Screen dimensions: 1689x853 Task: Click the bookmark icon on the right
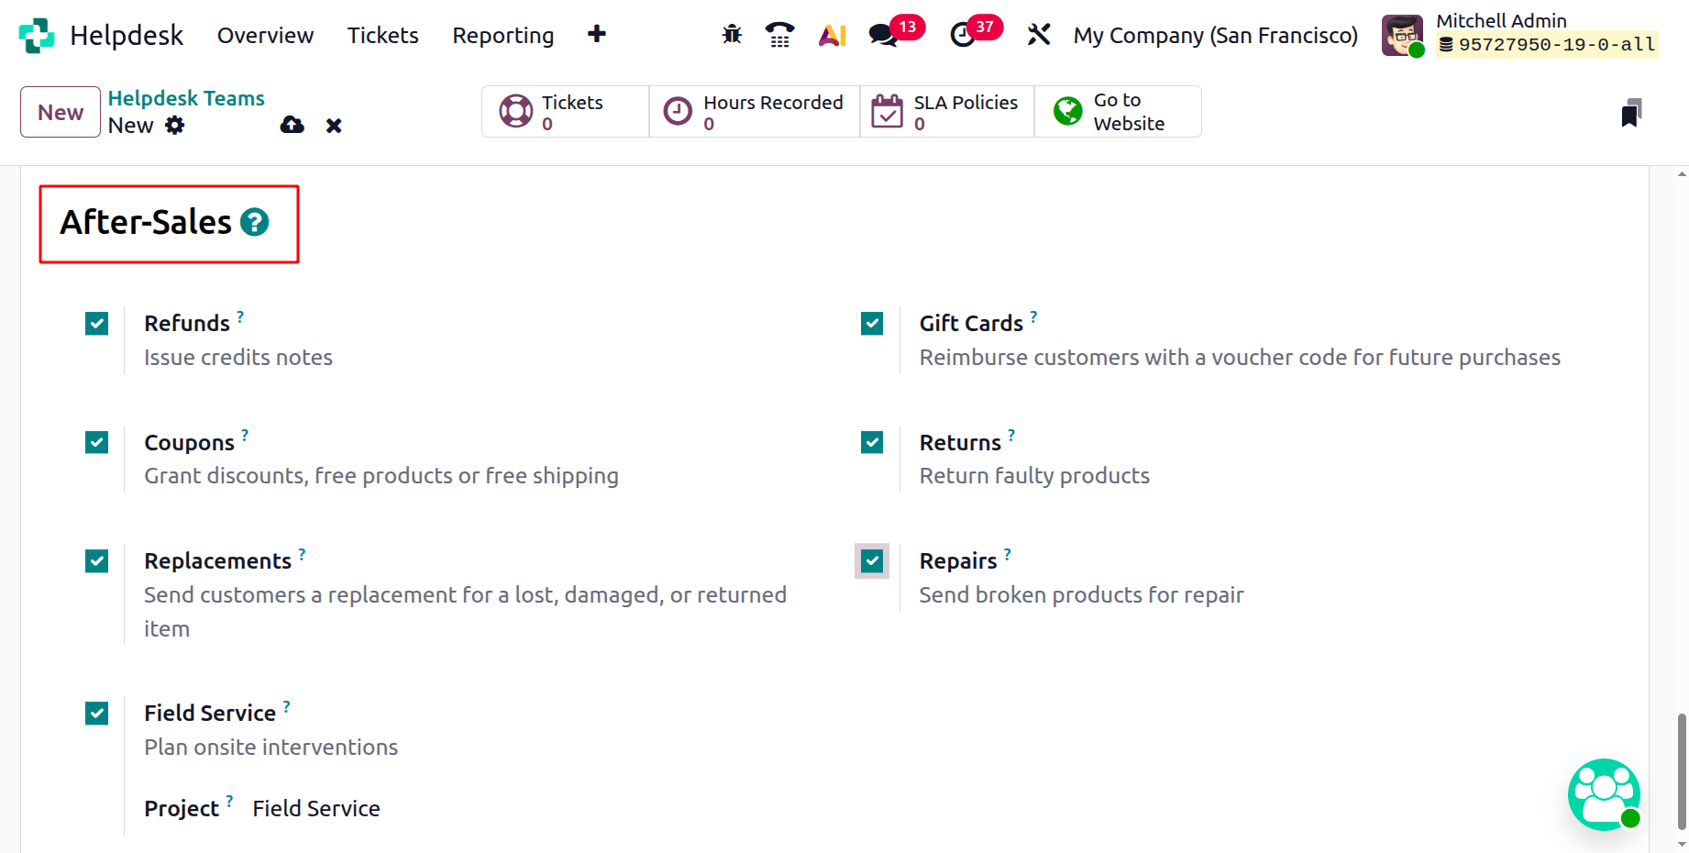1631,112
